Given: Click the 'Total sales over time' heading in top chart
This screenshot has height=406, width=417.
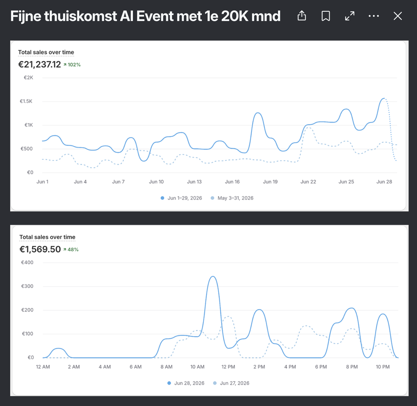Looking at the screenshot, I should (46, 52).
